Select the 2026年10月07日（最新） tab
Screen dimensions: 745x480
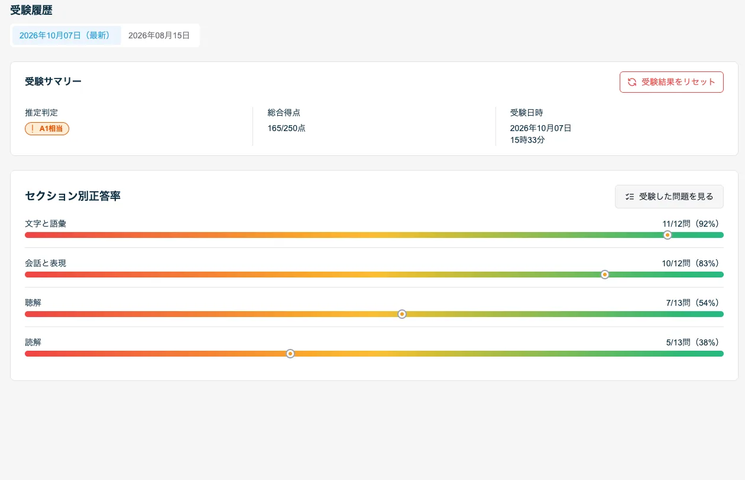[67, 35]
